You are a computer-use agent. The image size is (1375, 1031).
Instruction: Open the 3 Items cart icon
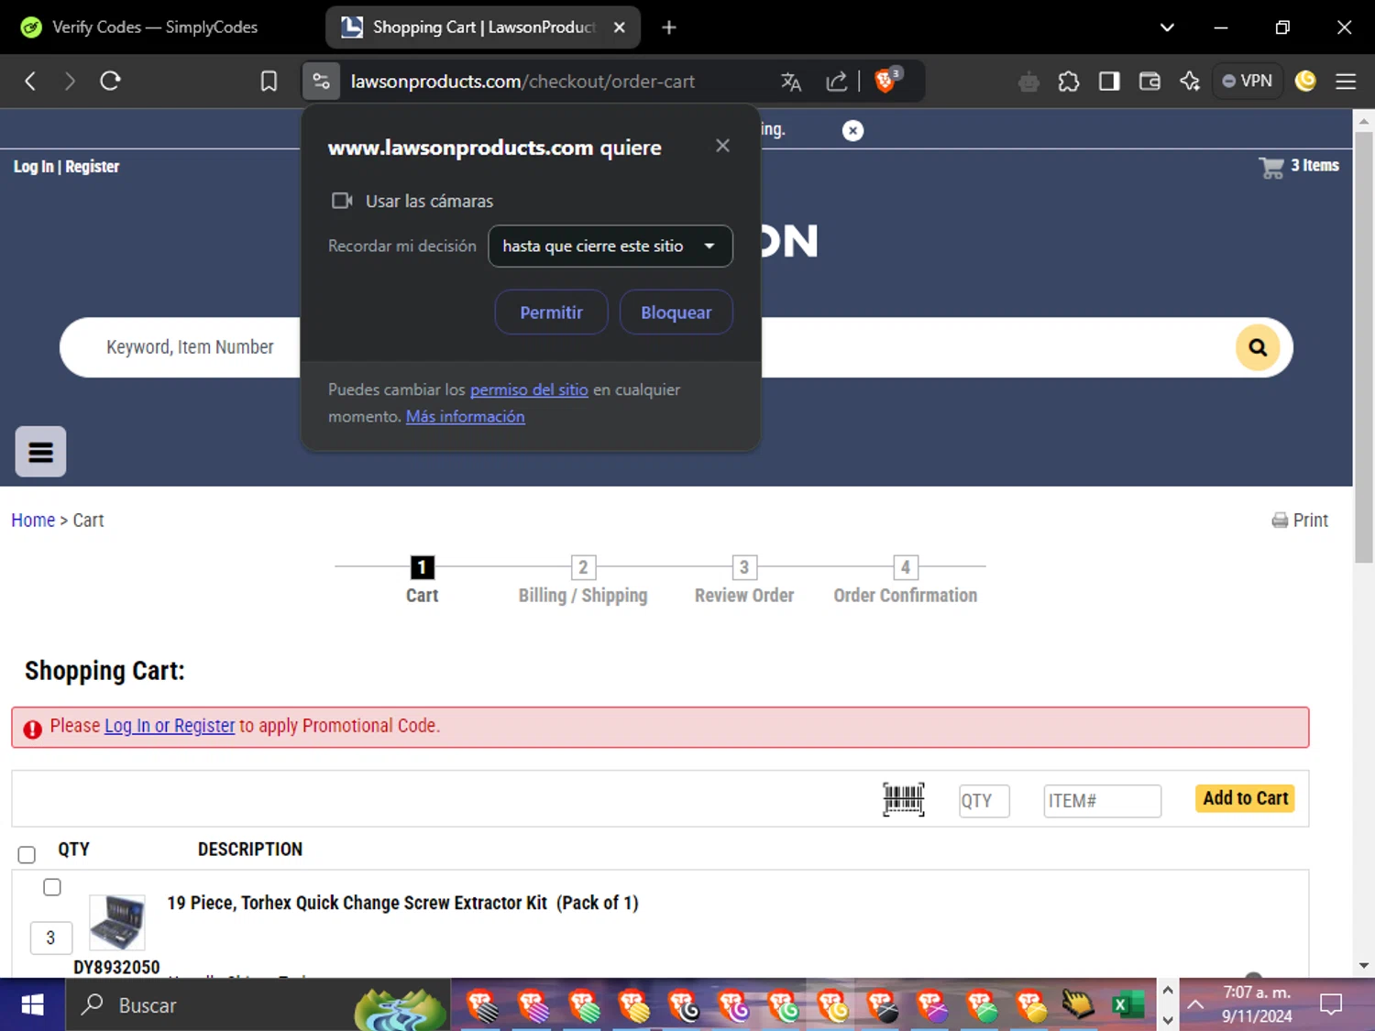pos(1299,166)
